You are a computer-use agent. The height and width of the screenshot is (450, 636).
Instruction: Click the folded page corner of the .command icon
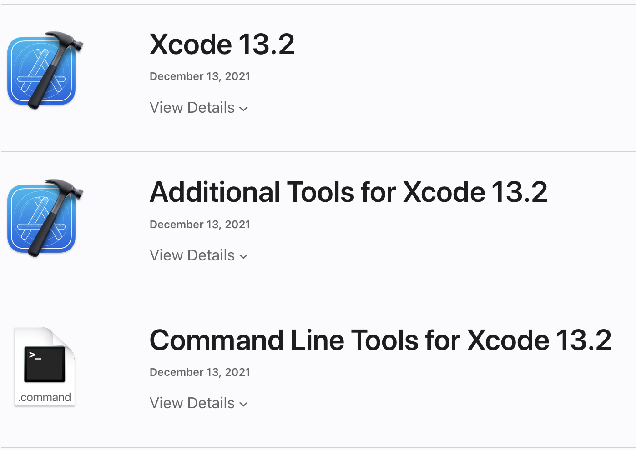click(64, 338)
